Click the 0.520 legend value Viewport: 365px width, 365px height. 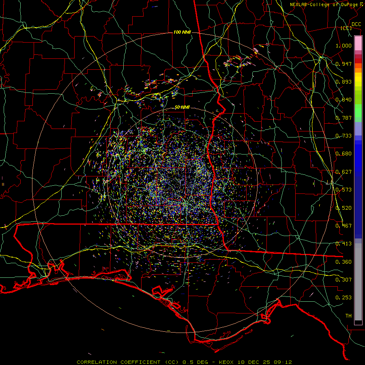point(344,208)
